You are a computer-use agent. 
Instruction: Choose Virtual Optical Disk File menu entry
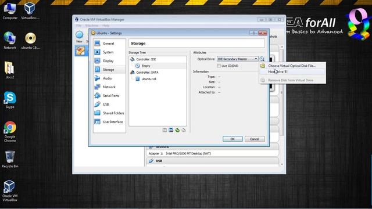pyautogui.click(x=292, y=66)
